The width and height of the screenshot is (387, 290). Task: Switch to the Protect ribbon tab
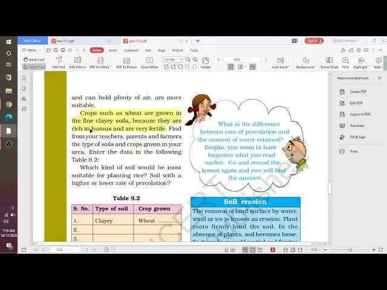(177, 50)
